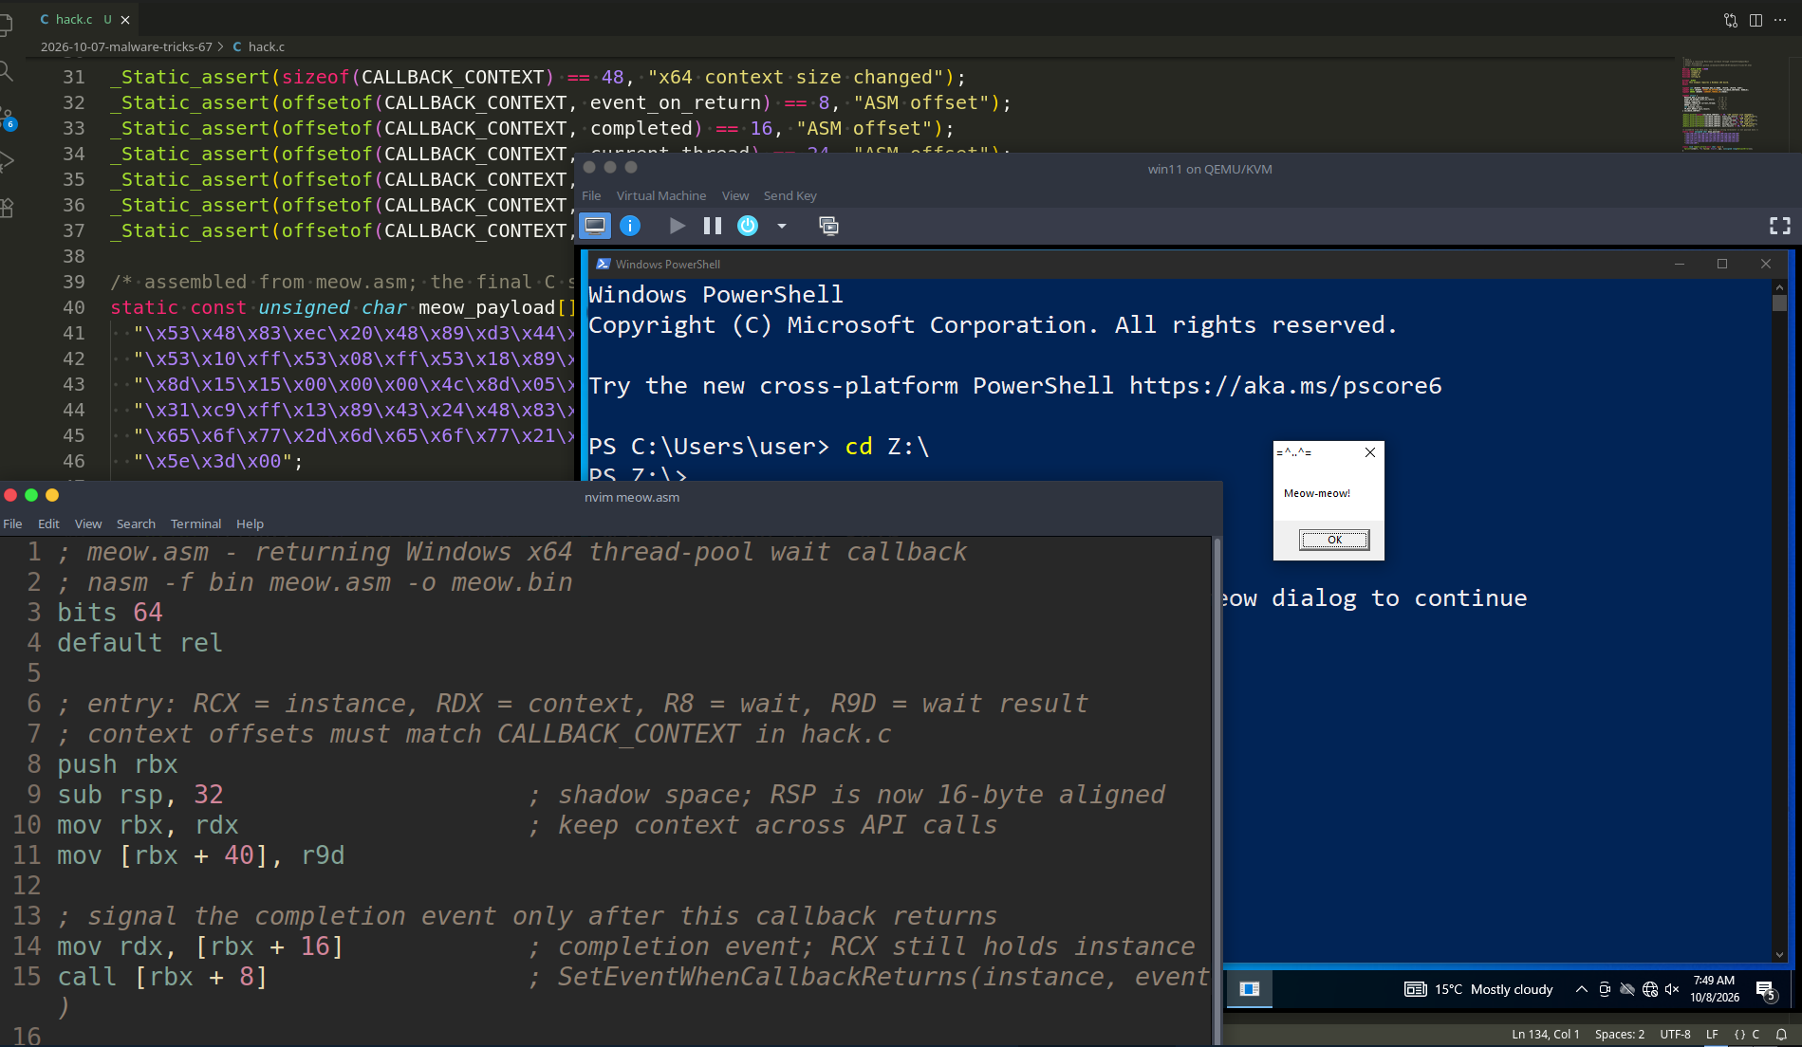Open Extensions sidebar icon
This screenshot has height=1047, width=1802.
pyautogui.click(x=7, y=208)
